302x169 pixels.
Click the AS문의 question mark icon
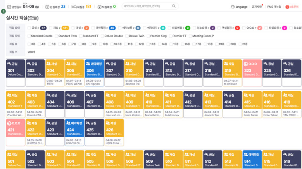coord(287,7)
